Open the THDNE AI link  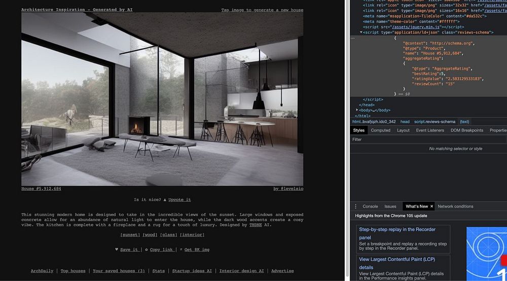(256, 225)
